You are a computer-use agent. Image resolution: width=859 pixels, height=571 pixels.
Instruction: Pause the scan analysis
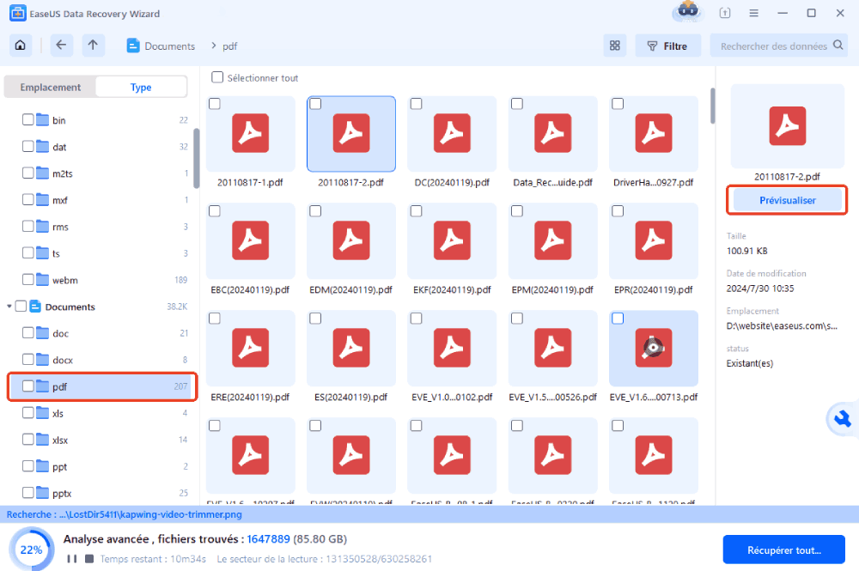tap(72, 559)
